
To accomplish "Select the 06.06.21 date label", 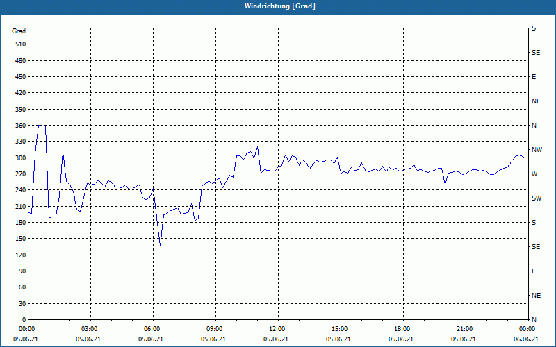I will coord(526,339).
